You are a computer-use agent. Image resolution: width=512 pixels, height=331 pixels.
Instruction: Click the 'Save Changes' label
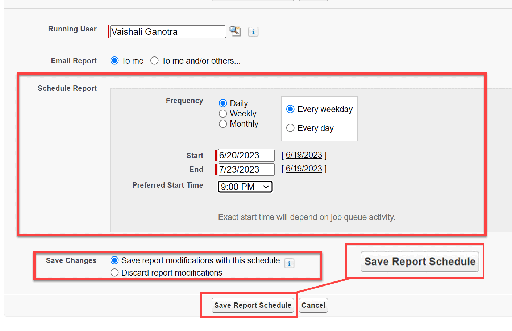coord(71,260)
